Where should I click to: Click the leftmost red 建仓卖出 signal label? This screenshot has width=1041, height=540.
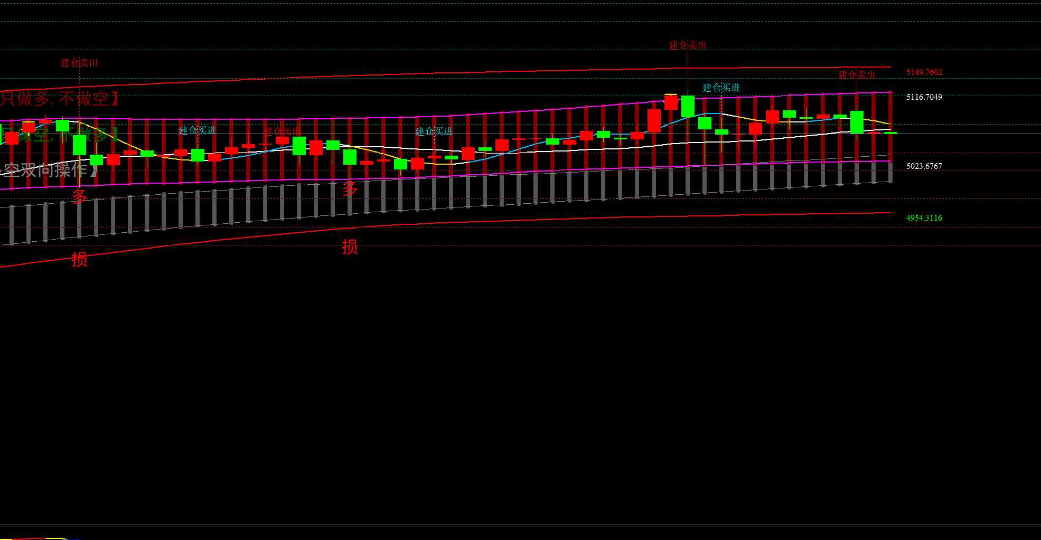(79, 63)
